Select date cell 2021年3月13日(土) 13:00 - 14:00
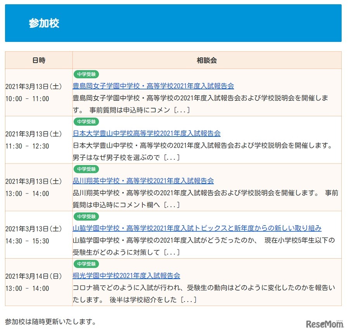Viewport: 349px width, 333px height. (39, 187)
